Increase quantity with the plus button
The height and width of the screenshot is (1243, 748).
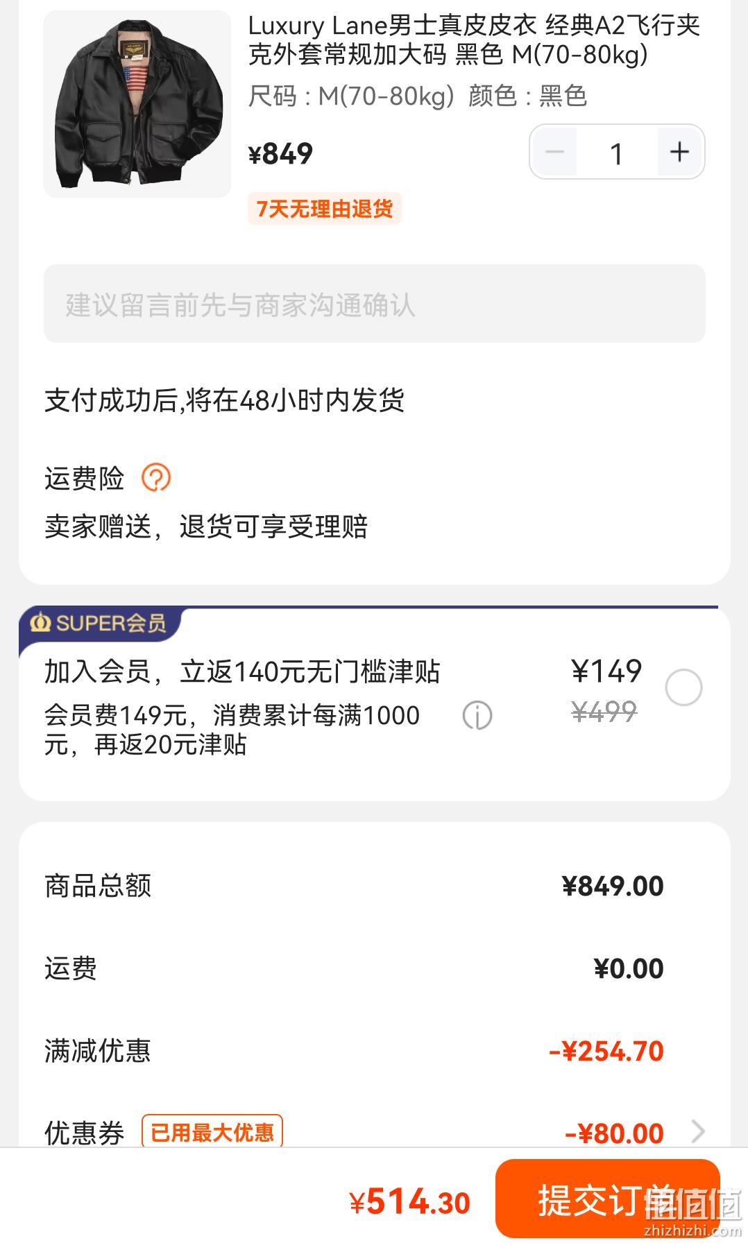click(x=680, y=152)
